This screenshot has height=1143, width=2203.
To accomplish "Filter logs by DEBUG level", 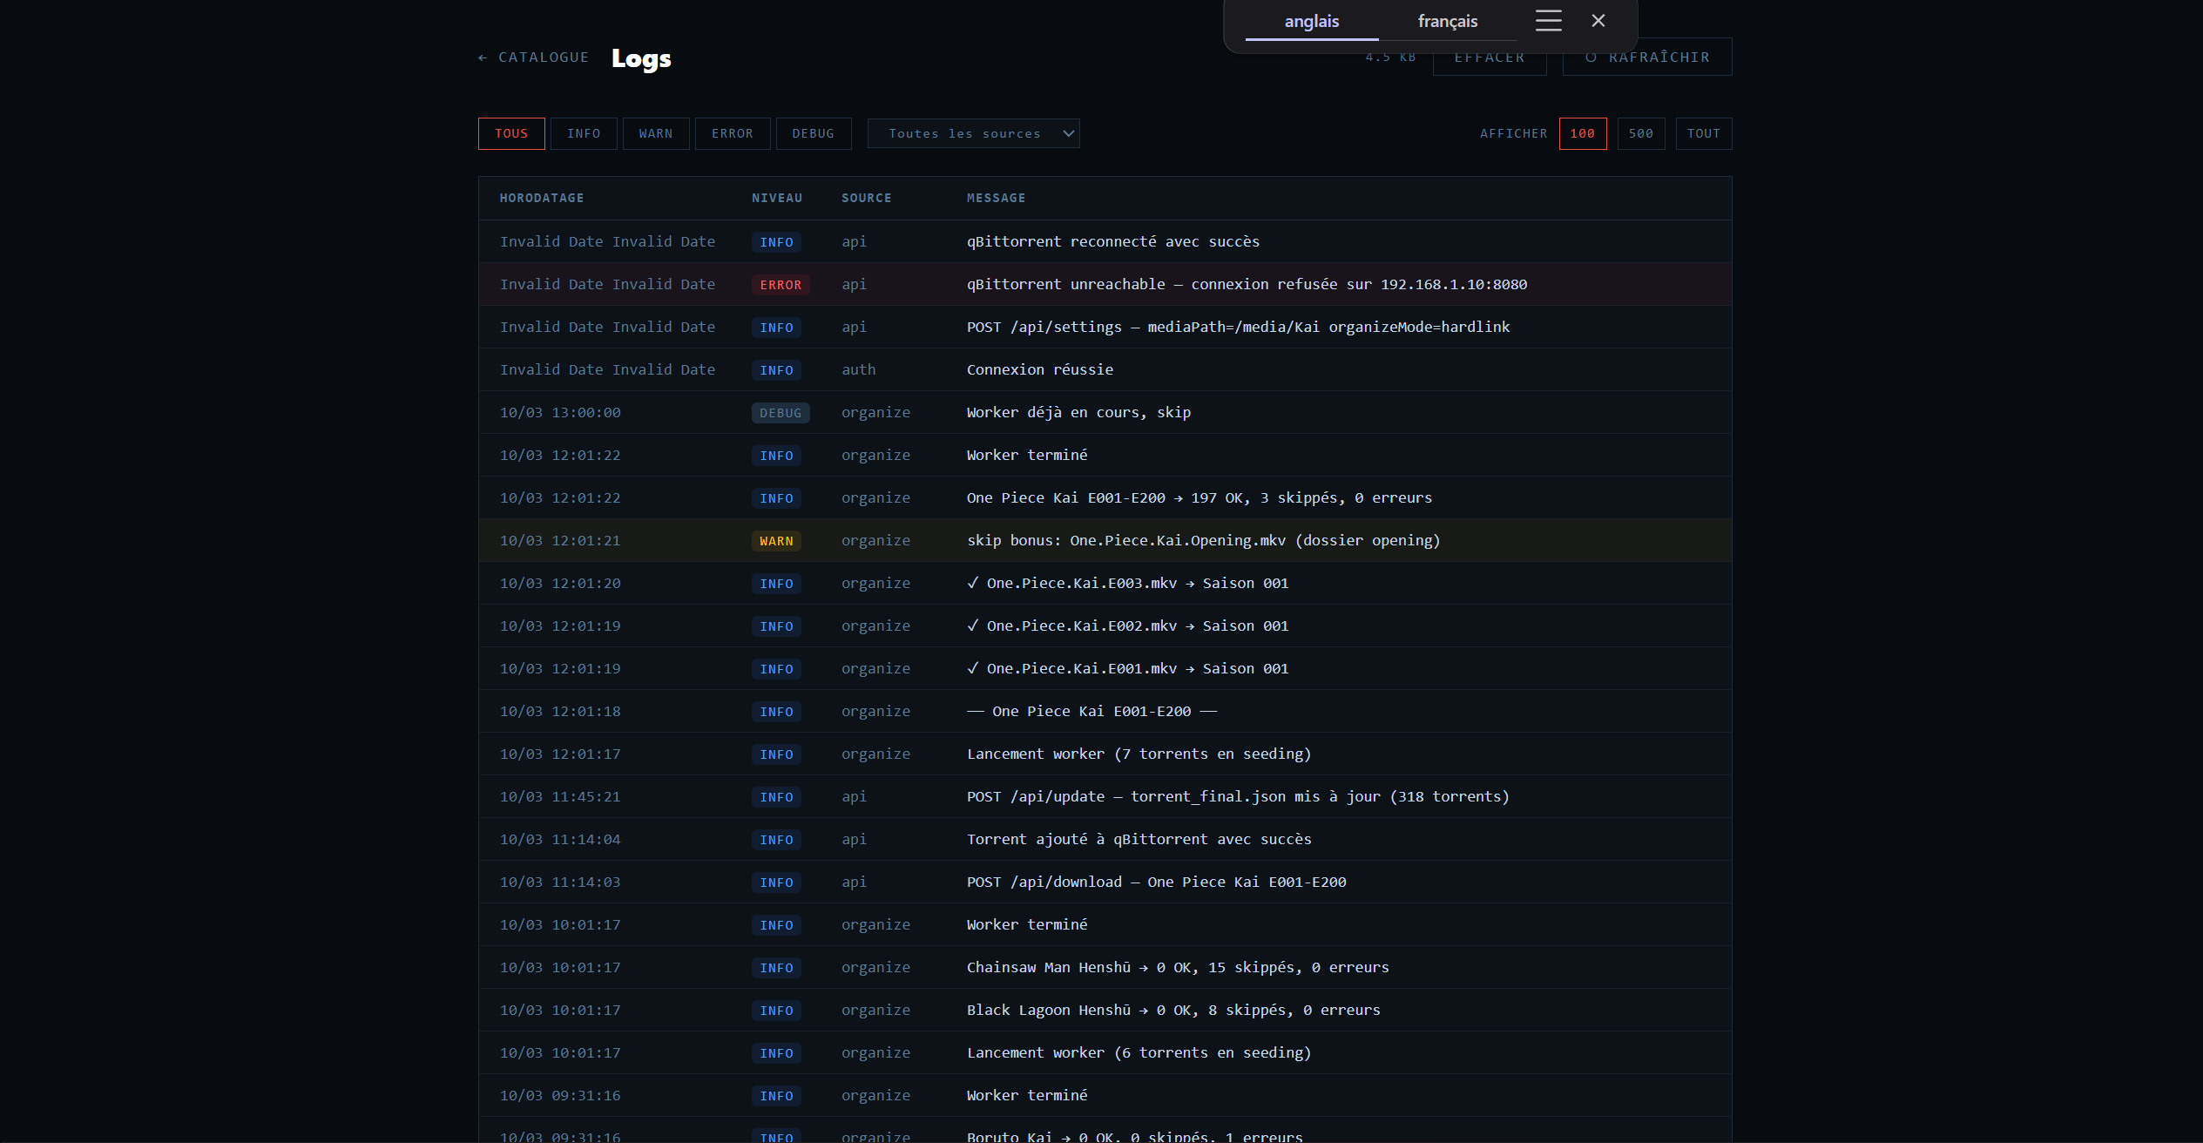I will (x=814, y=133).
